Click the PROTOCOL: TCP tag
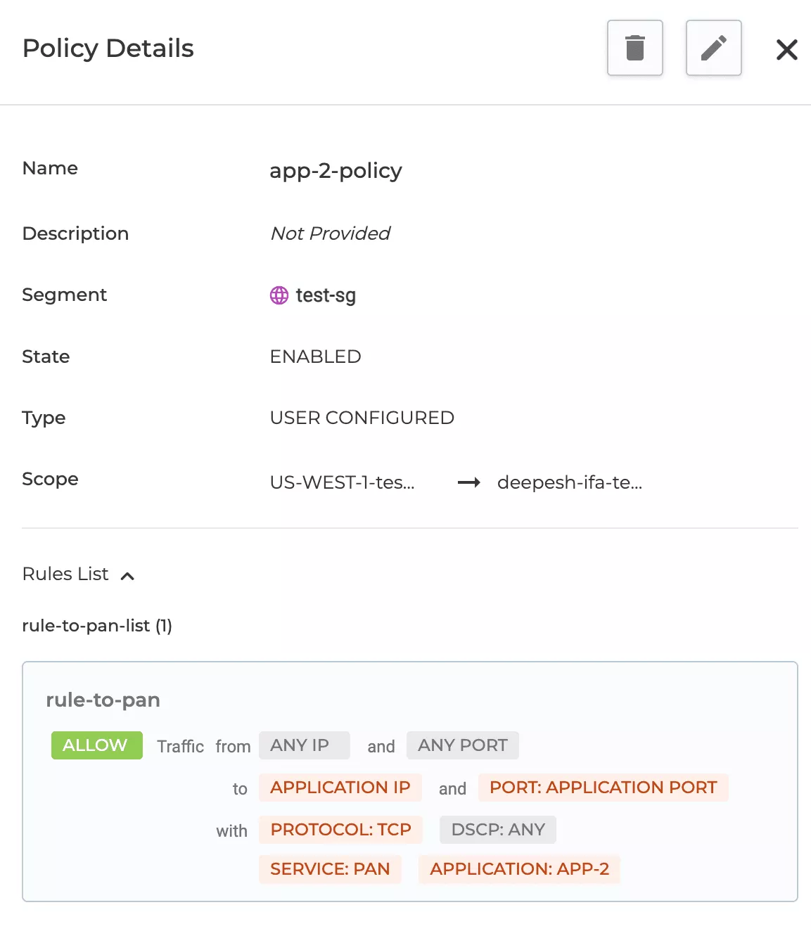This screenshot has height=931, width=811. (x=340, y=830)
